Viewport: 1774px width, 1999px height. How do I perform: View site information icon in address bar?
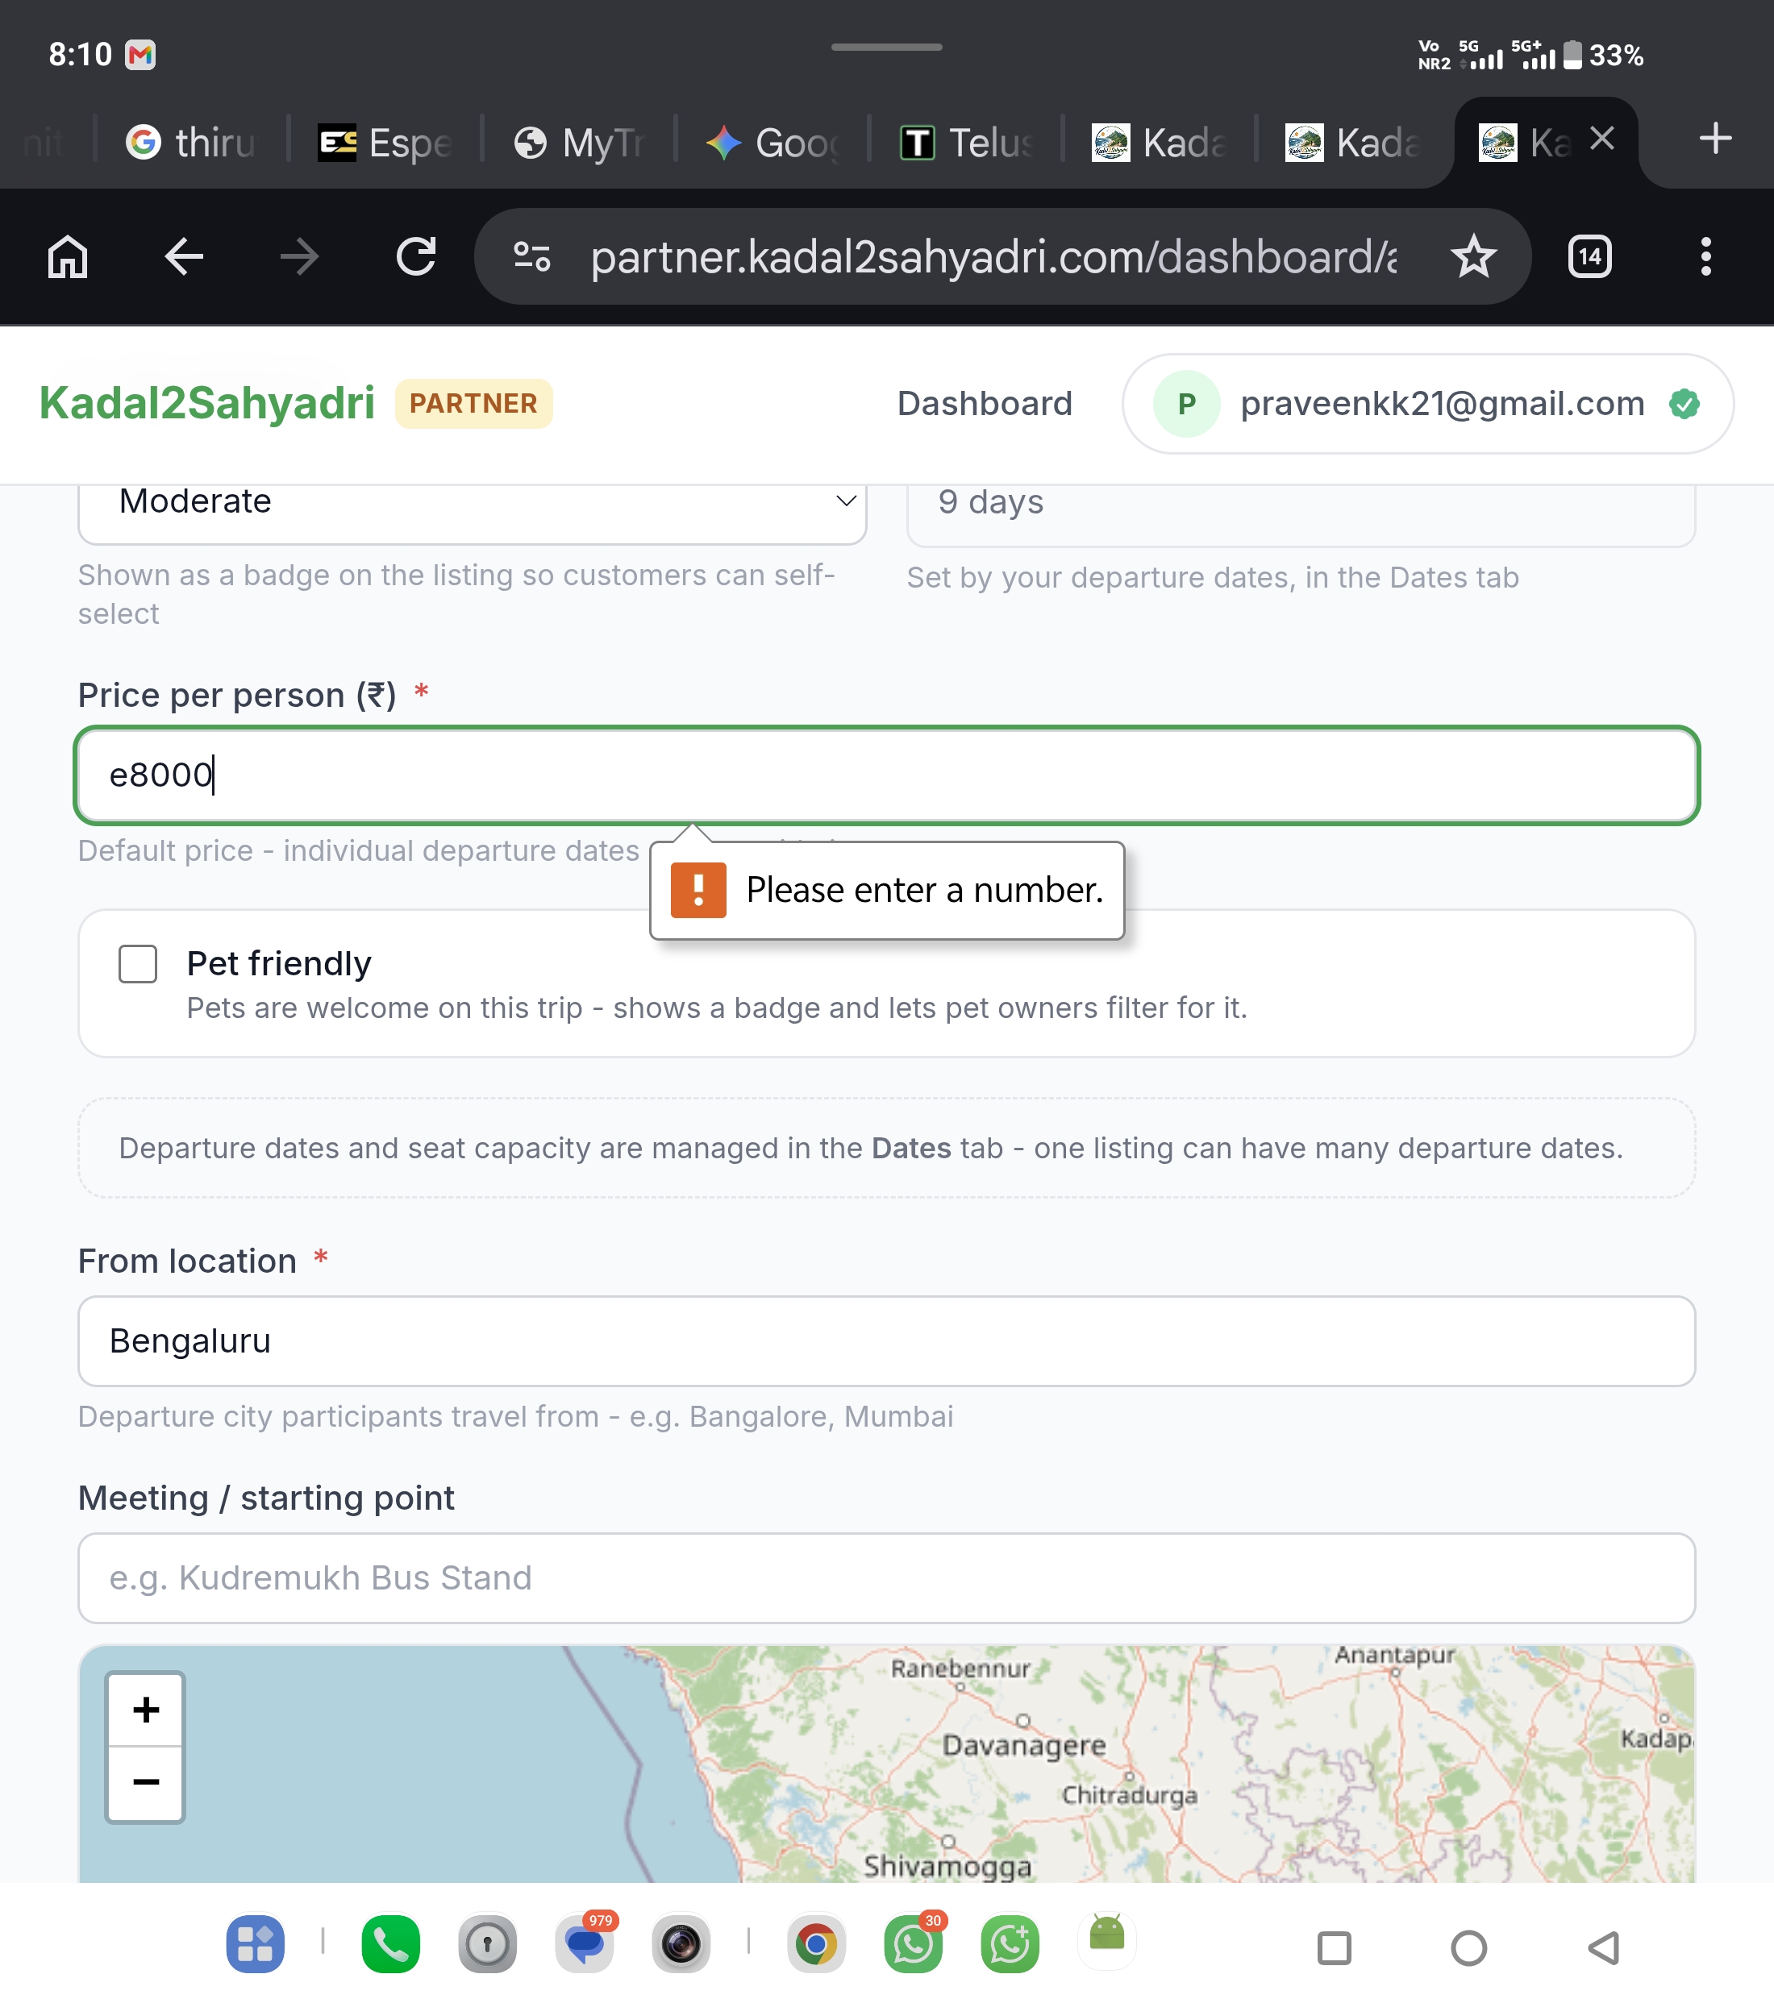(531, 257)
